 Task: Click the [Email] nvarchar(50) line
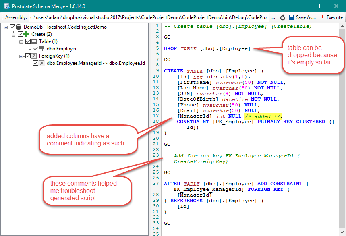click(219, 110)
